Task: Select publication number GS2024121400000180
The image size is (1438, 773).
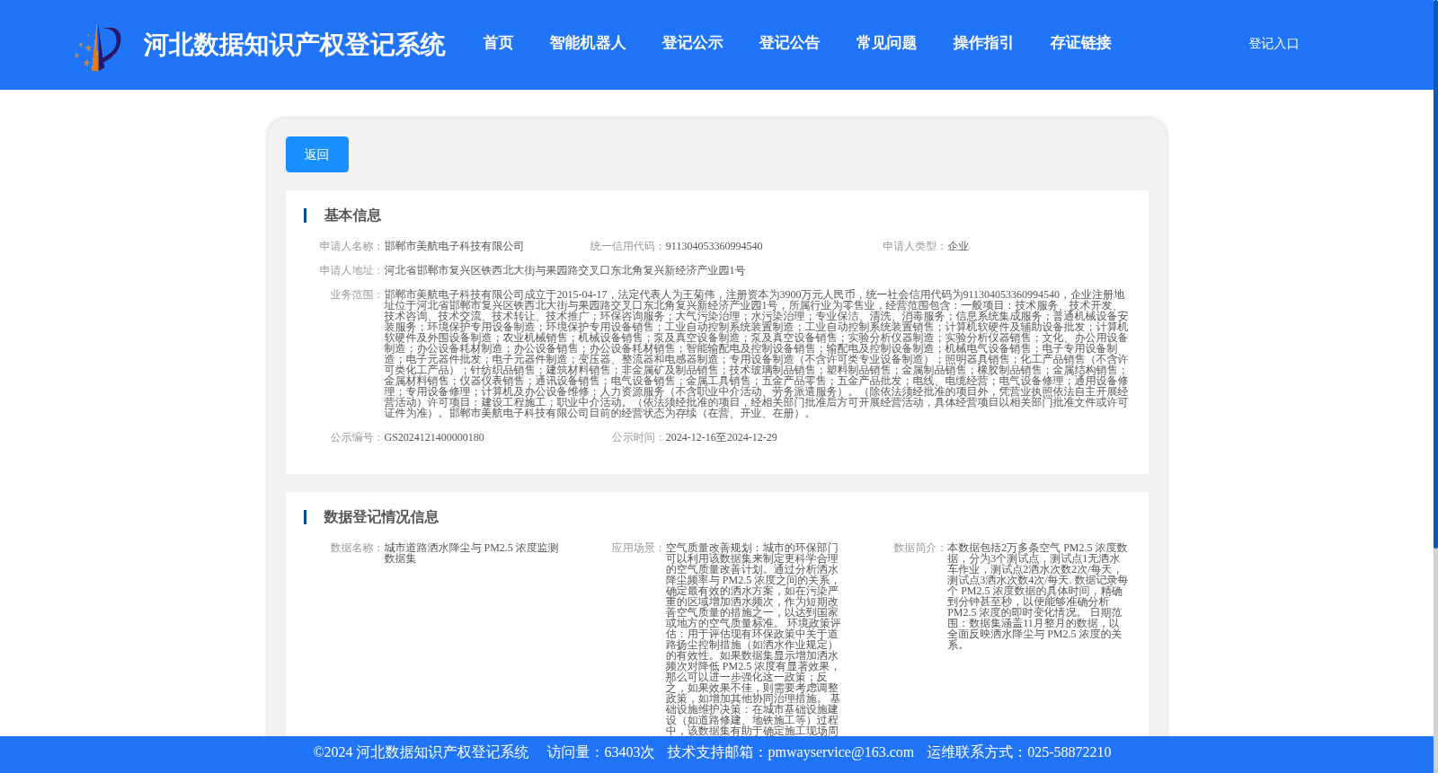Action: [x=434, y=437]
